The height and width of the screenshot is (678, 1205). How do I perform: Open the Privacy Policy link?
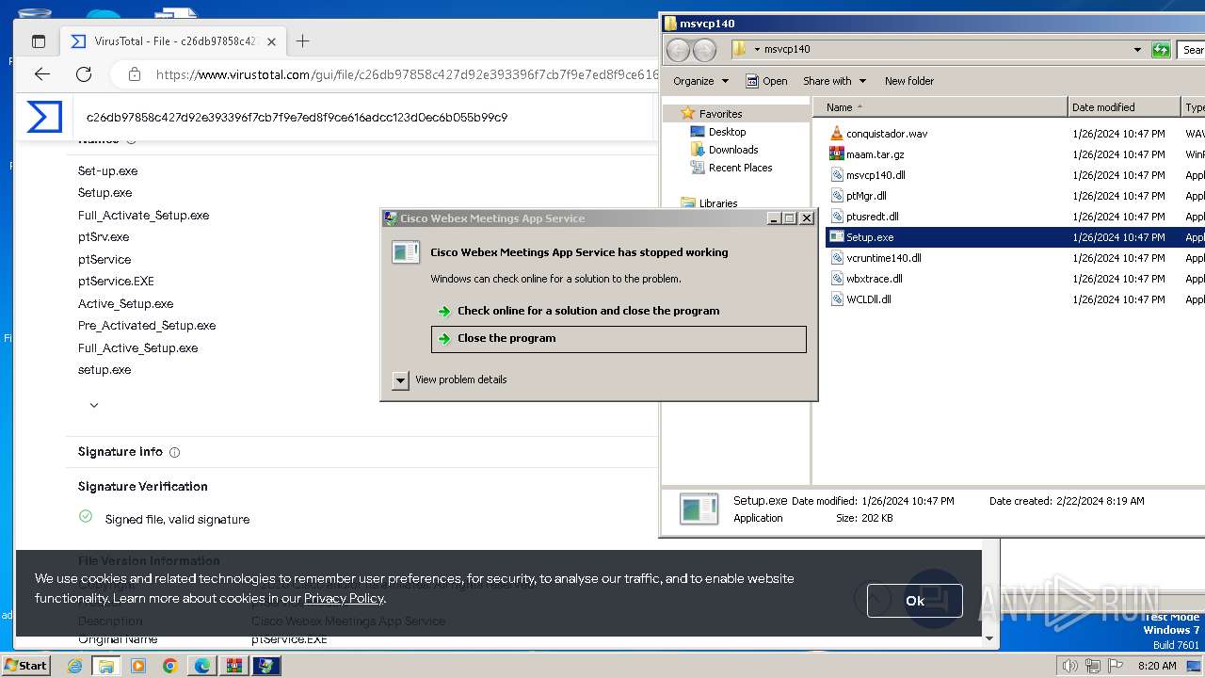click(x=344, y=598)
